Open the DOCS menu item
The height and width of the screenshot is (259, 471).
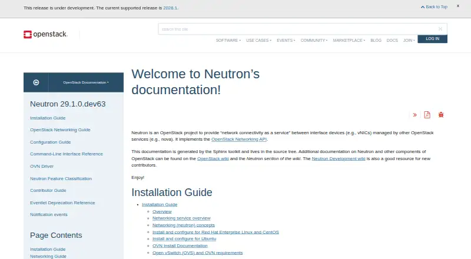coord(392,40)
